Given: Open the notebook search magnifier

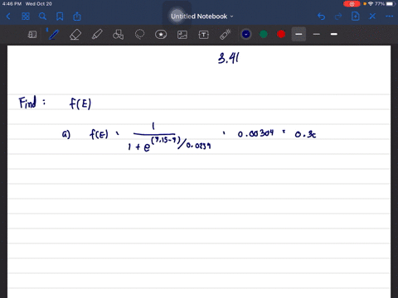Looking at the screenshot, I should tap(42, 17).
